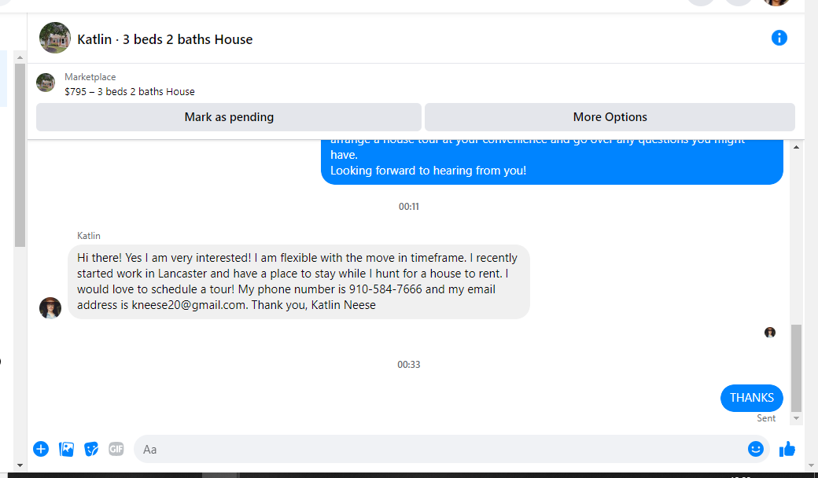Send a thumbs up like
Screen dimensions: 818x478
pyautogui.click(x=787, y=449)
